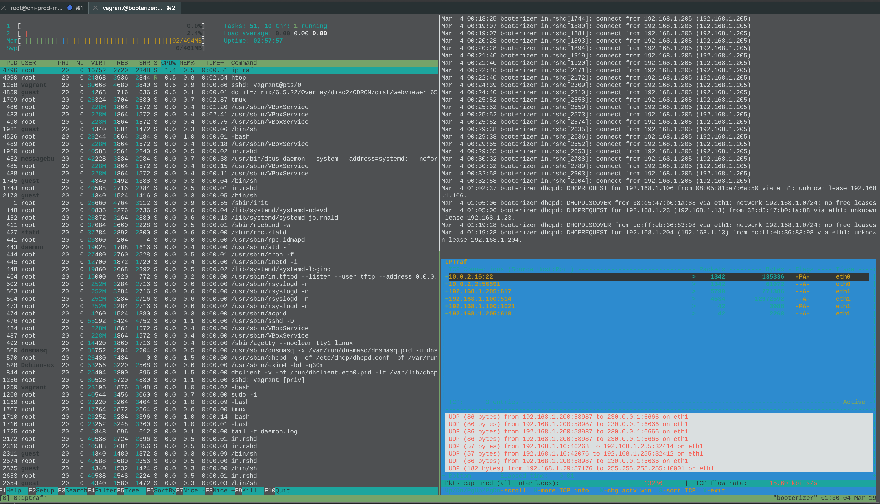Sort by the RES column header

pos(122,63)
